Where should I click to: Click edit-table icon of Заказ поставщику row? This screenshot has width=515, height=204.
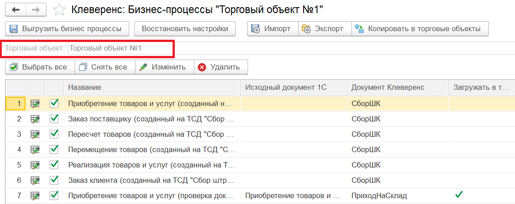click(35, 119)
